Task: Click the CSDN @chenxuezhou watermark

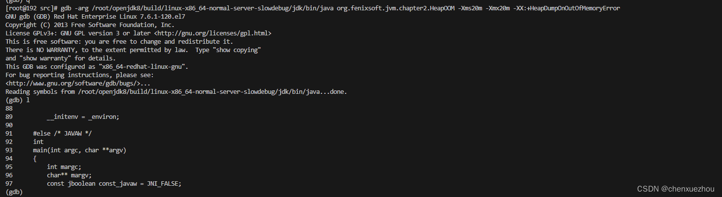Action: coord(675,189)
